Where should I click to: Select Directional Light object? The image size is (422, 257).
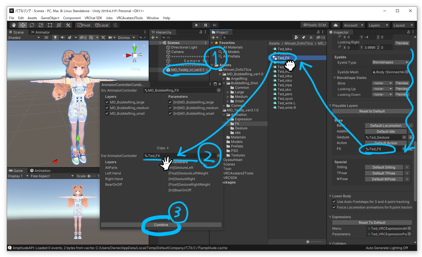pos(184,47)
